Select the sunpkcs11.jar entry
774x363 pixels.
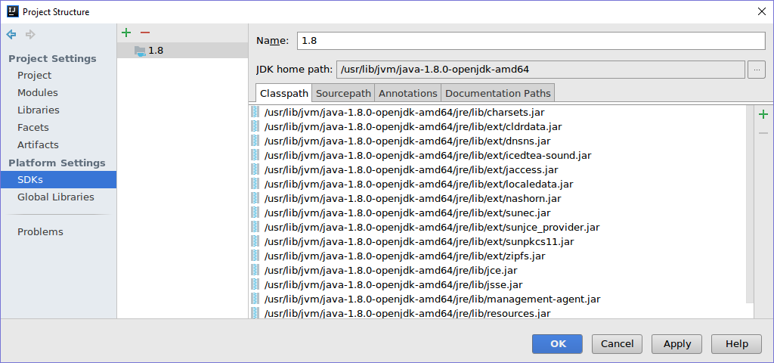(x=500, y=241)
